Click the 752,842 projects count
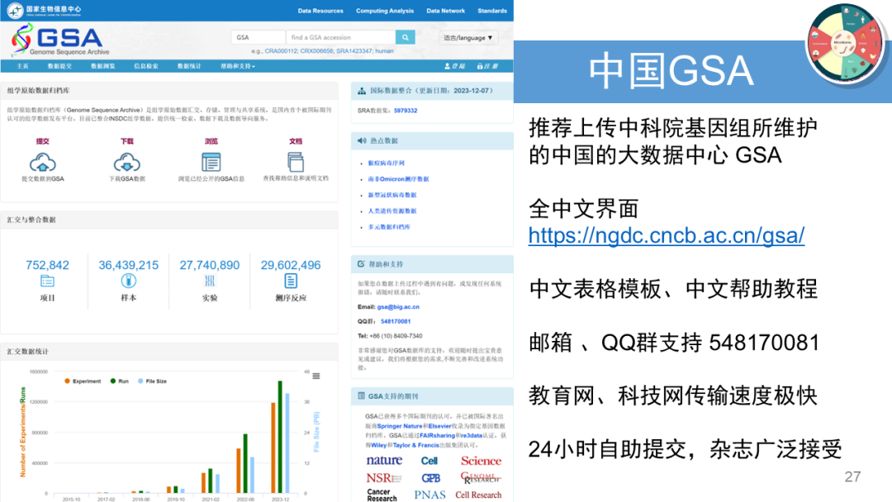The width and height of the screenshot is (892, 502). 47,265
